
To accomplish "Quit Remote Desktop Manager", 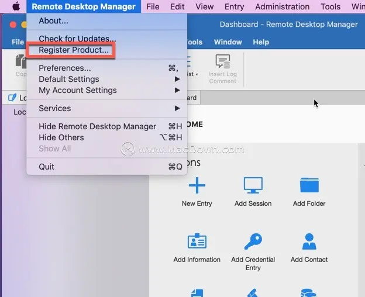I will tap(107, 167).
